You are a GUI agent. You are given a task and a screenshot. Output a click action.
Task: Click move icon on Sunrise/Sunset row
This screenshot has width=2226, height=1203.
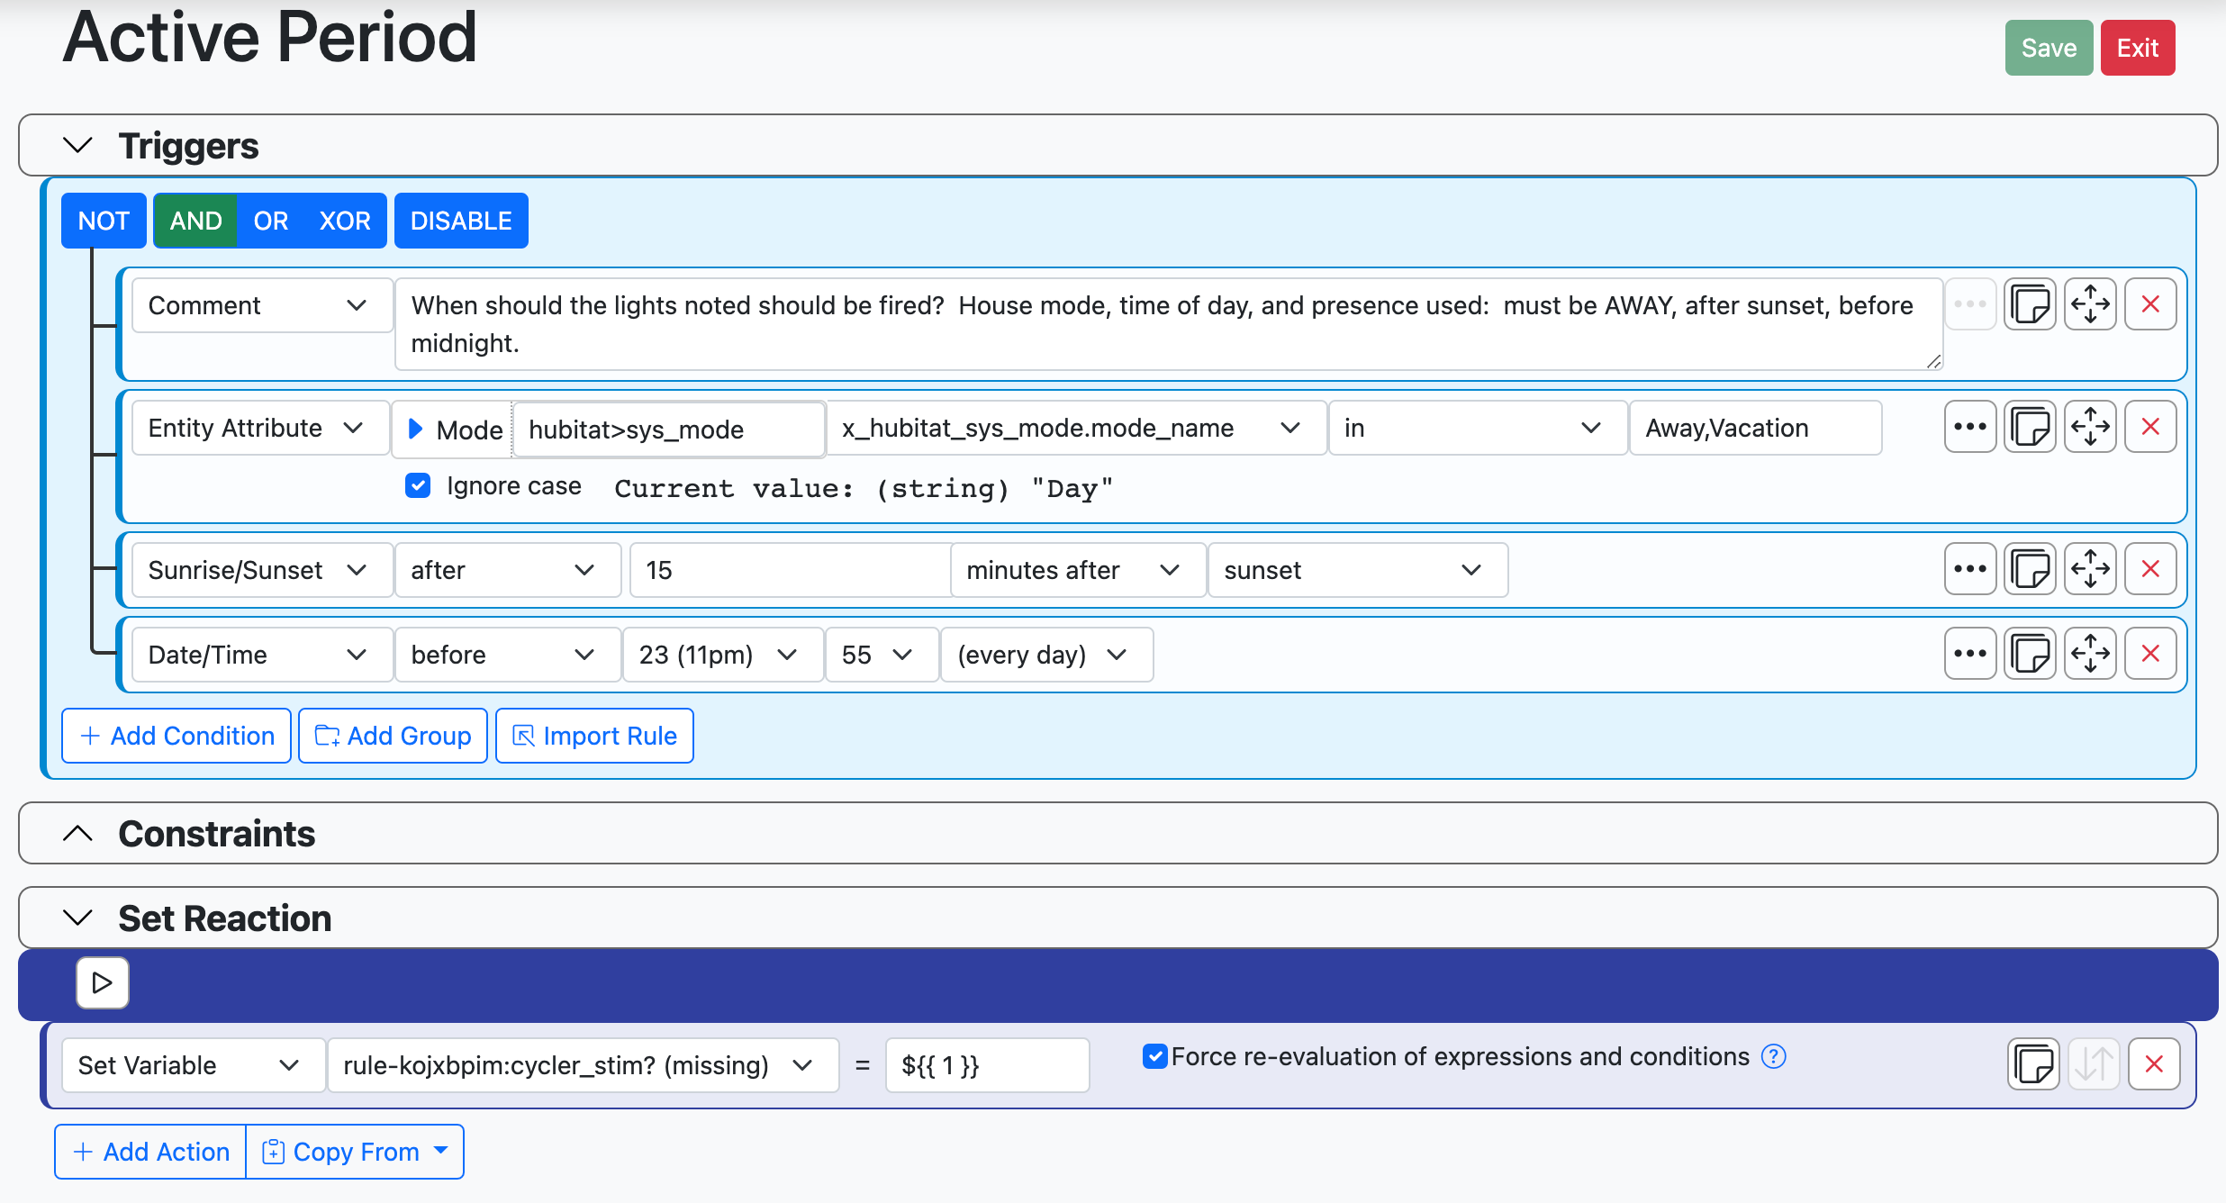[2090, 569]
